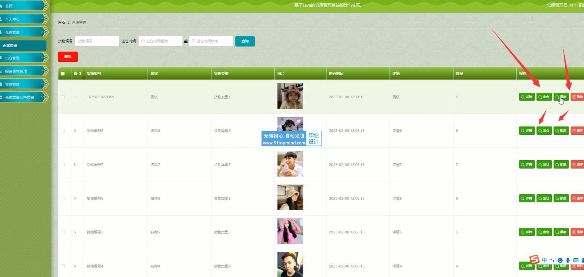Click the list icon beside 报废货物管理
The width and height of the screenshot is (584, 277).
[1, 71]
